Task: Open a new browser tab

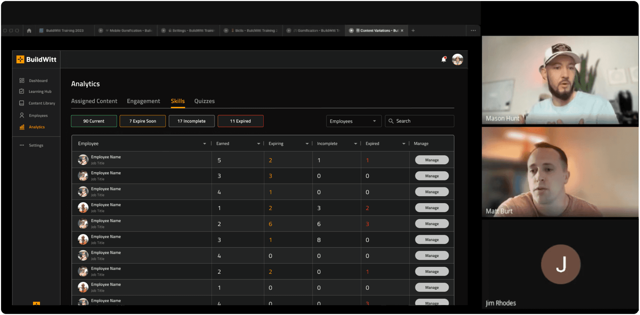Action: click(413, 31)
